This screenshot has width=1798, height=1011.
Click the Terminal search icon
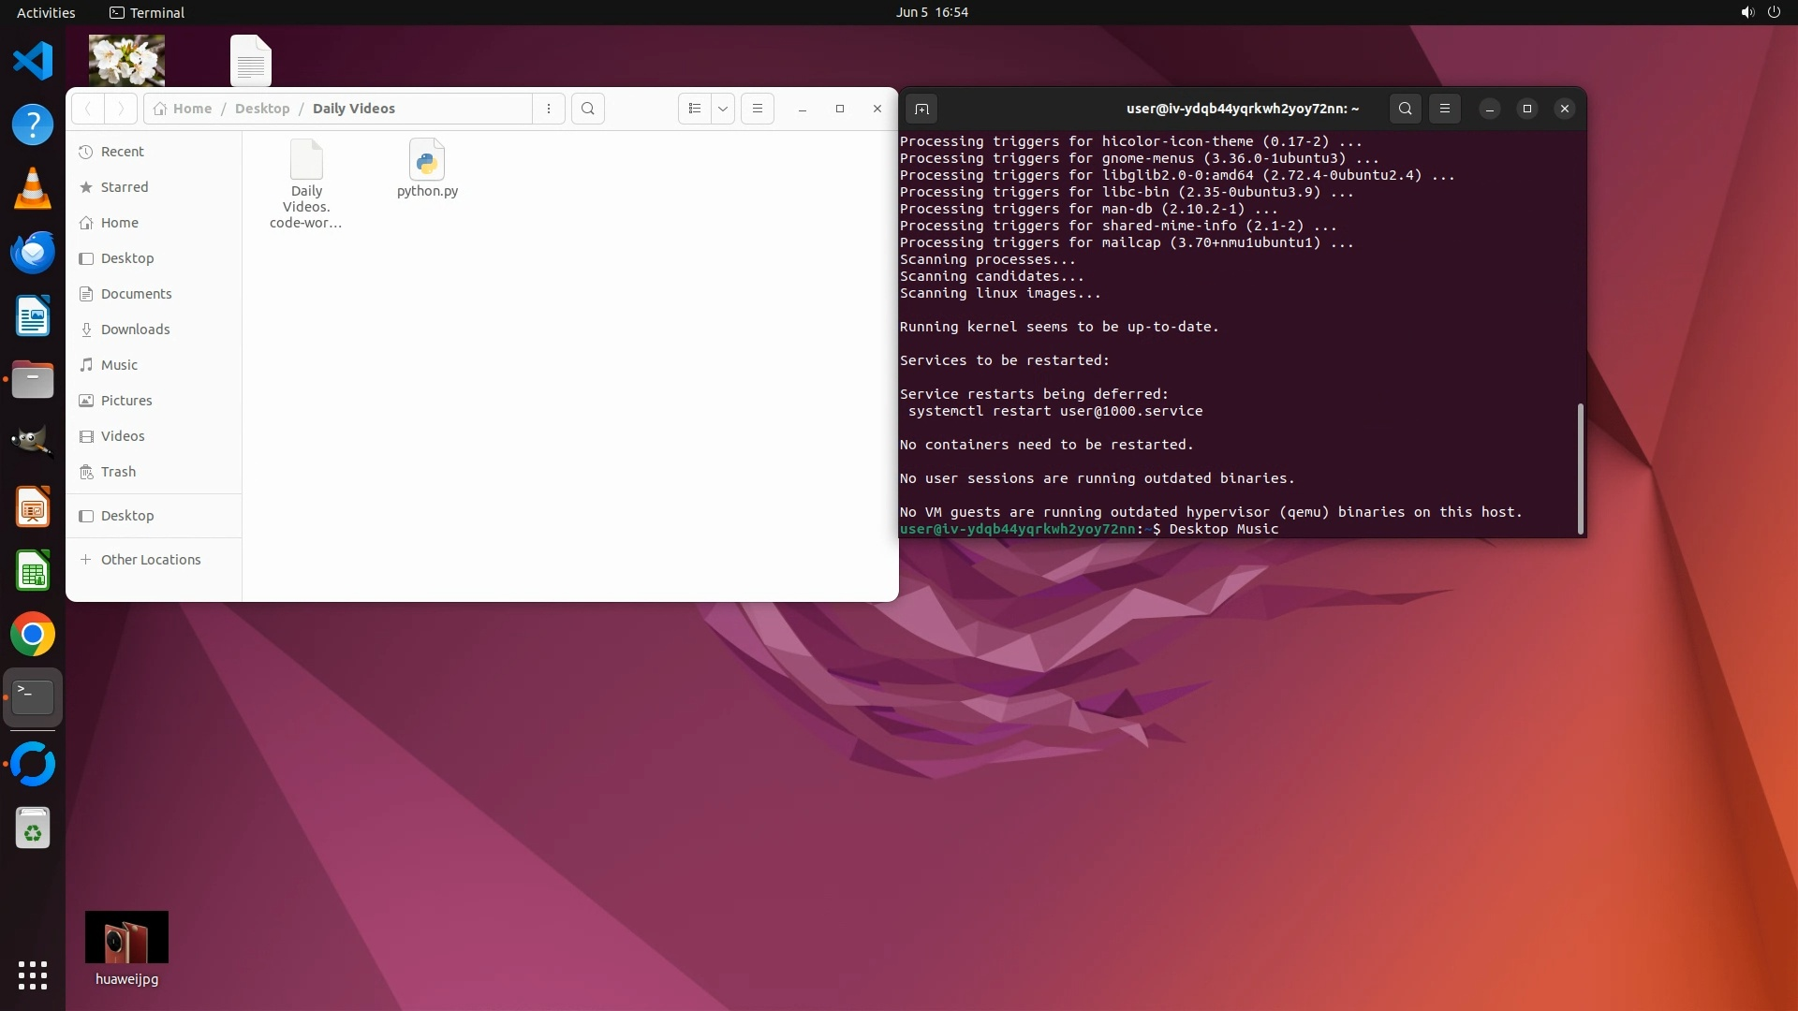[x=1405, y=109]
